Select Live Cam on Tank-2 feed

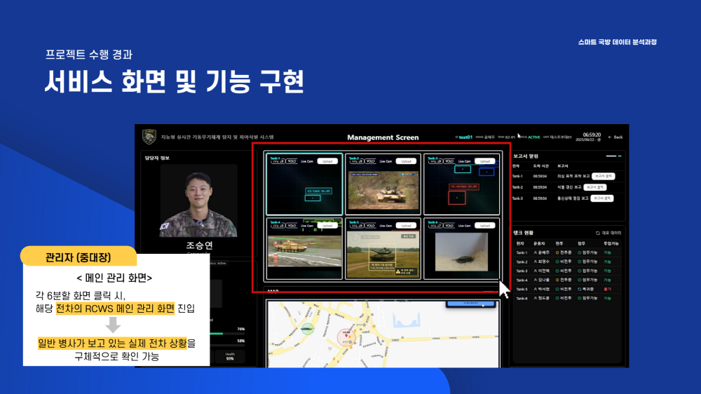[386, 161]
